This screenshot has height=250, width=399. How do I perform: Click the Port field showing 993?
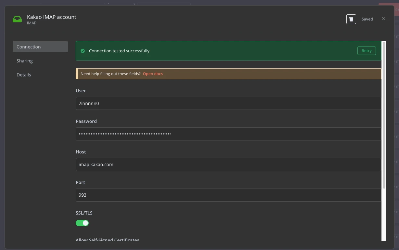click(228, 195)
